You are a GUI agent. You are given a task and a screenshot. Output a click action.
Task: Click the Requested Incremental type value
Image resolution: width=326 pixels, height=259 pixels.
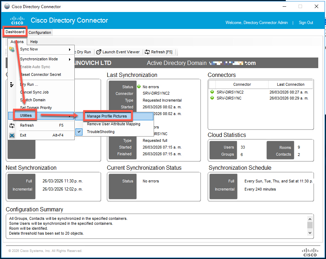click(x=162, y=100)
